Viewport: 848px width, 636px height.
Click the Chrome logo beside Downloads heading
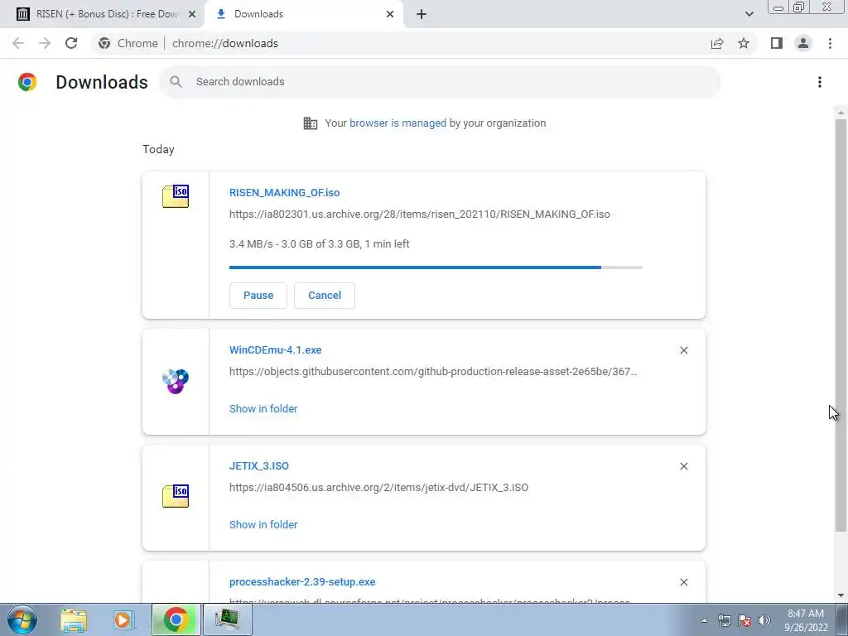27,82
